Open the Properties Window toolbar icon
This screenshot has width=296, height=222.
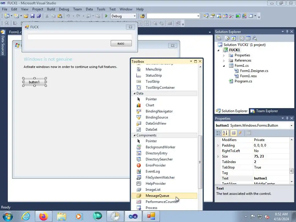pos(212,16)
